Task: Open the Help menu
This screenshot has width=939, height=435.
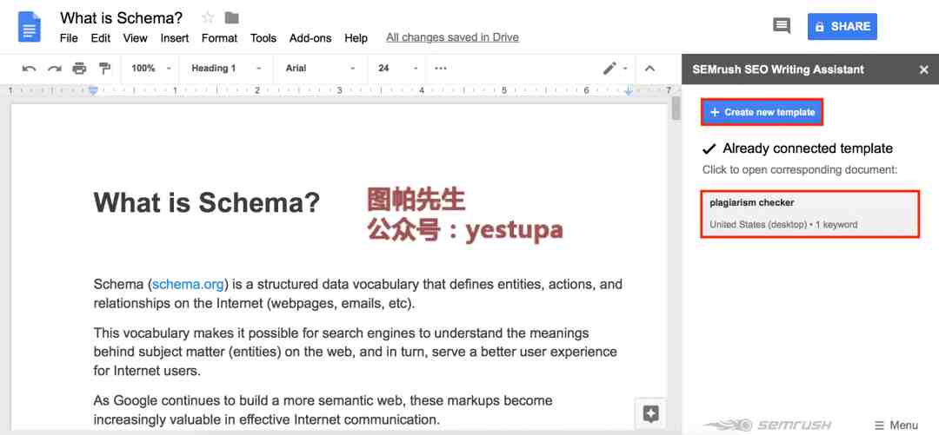Action: pos(356,37)
